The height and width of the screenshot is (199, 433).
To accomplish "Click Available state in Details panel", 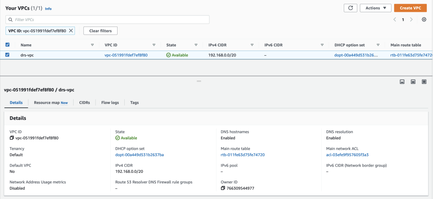I will click(x=126, y=138).
